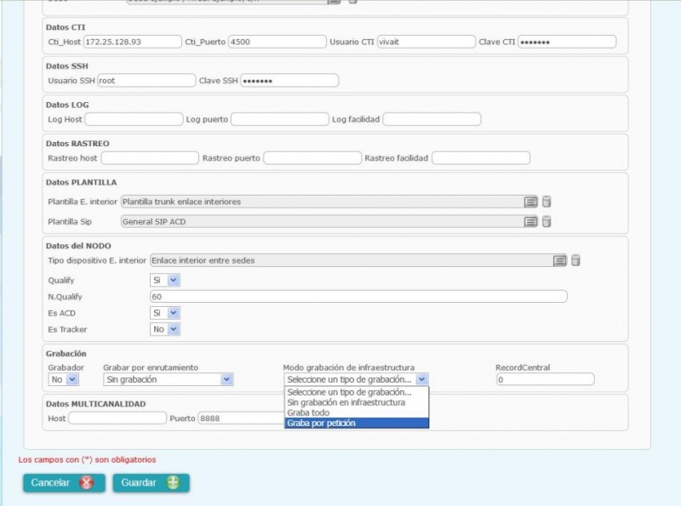Focus the Usuario CTI field
Screen dimensions: 681x506
(426, 42)
